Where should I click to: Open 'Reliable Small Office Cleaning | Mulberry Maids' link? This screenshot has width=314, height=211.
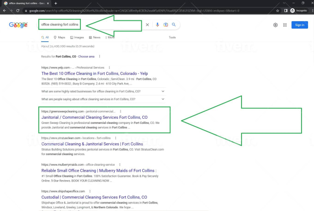[99, 170]
